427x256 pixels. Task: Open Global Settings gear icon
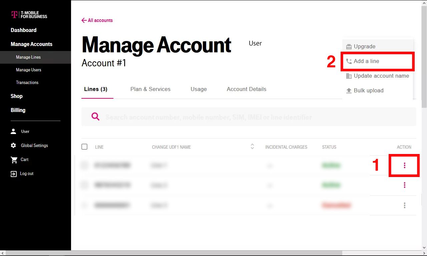(13, 146)
